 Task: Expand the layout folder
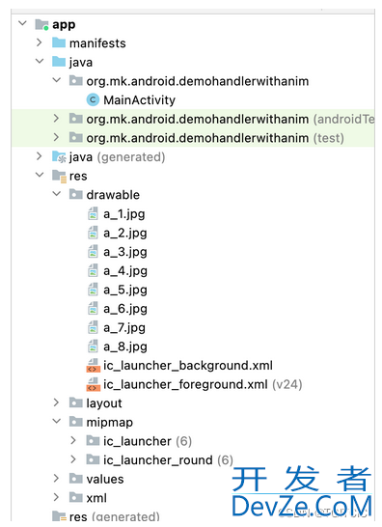tap(56, 402)
